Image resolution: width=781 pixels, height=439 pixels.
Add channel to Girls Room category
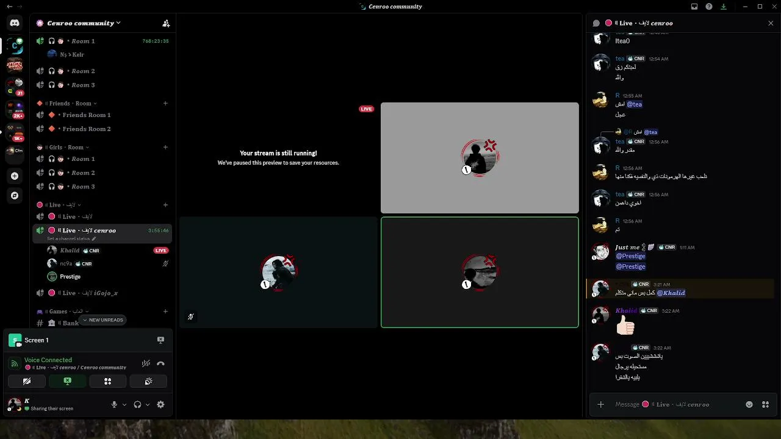pos(165,147)
